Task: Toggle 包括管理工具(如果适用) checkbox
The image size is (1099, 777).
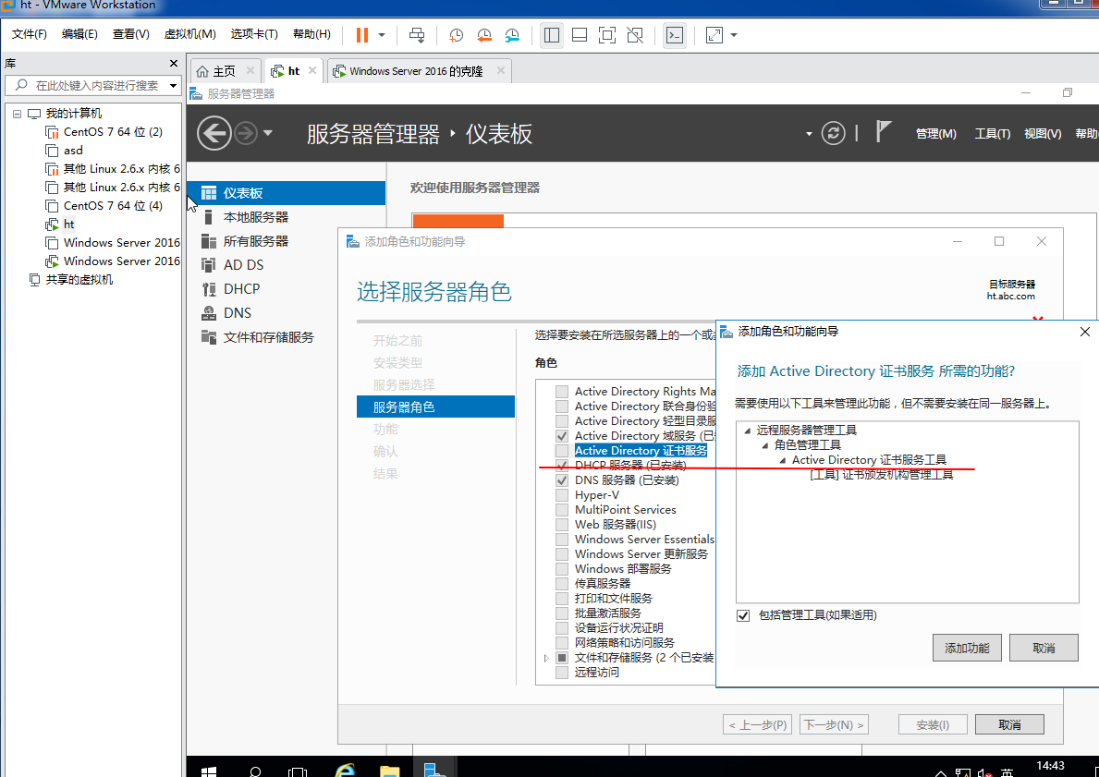Action: [743, 615]
